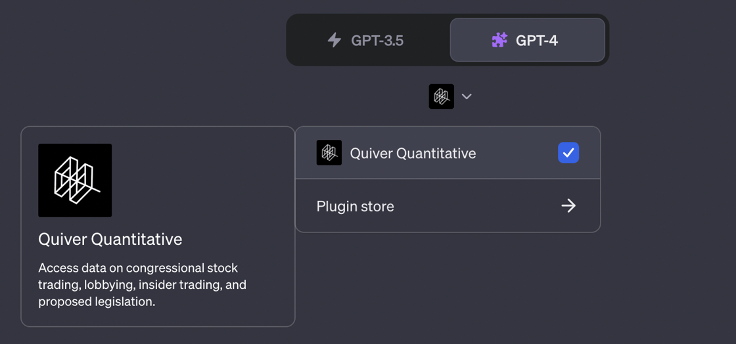The width and height of the screenshot is (736, 344).
Task: Click the purple puzzle-piece icon on GPT-4
Action: (x=499, y=40)
